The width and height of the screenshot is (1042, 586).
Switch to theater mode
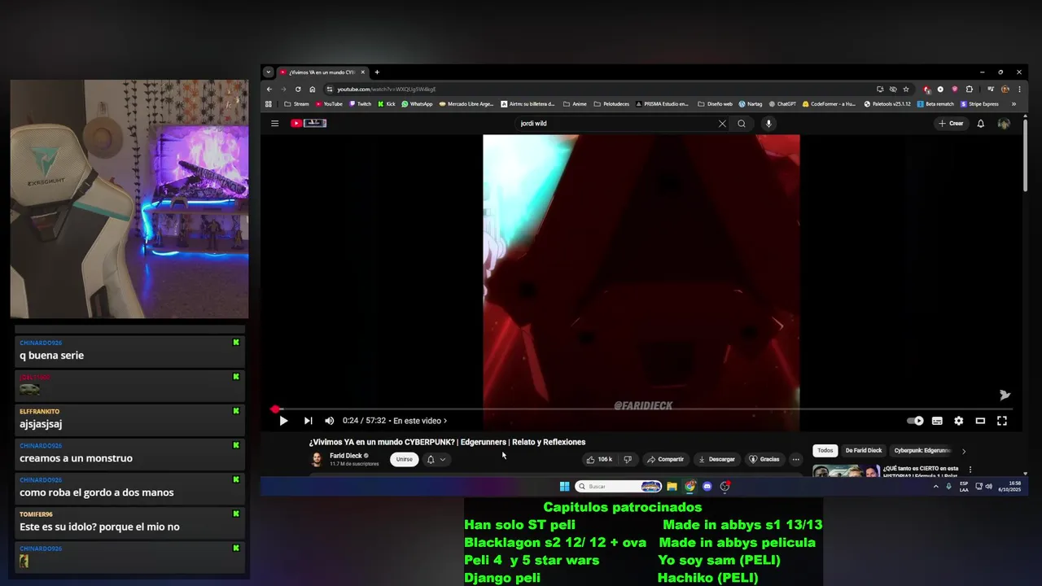coord(980,421)
